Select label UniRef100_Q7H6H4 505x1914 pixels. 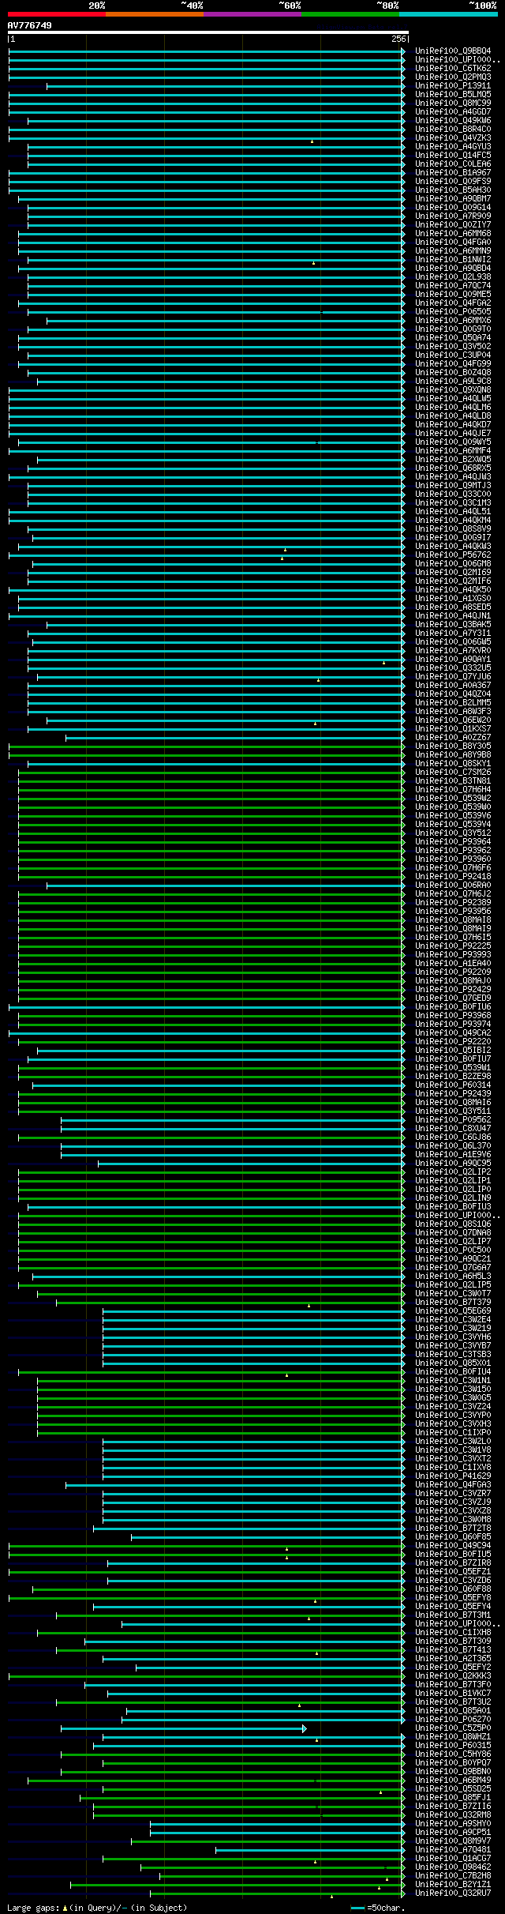click(453, 790)
